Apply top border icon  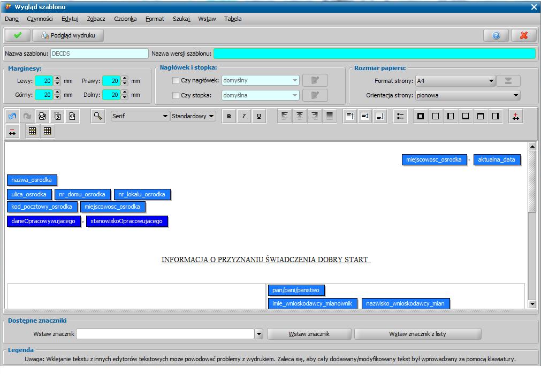(x=481, y=116)
